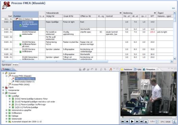Skip to last frame of video
The image size is (178, 125).
click(142, 121)
